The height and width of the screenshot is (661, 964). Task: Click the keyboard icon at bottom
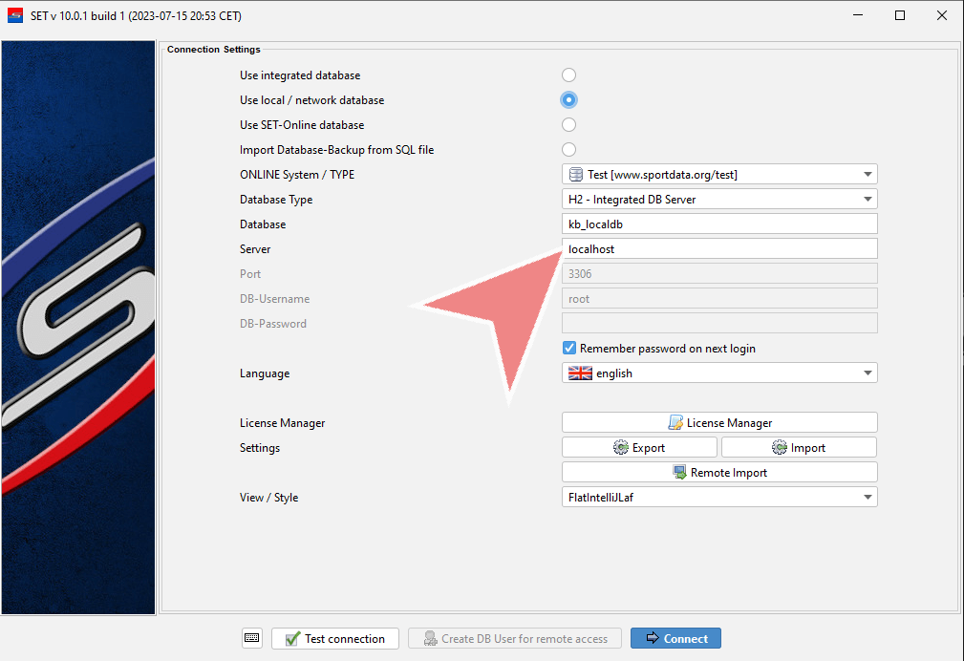pyautogui.click(x=251, y=638)
